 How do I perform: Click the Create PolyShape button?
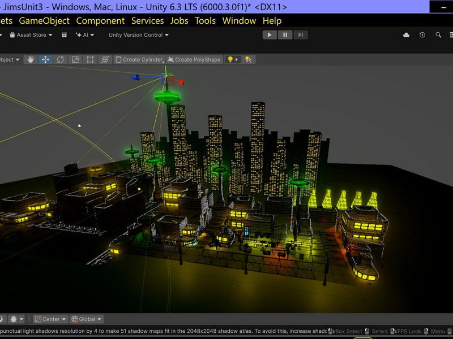tap(194, 59)
